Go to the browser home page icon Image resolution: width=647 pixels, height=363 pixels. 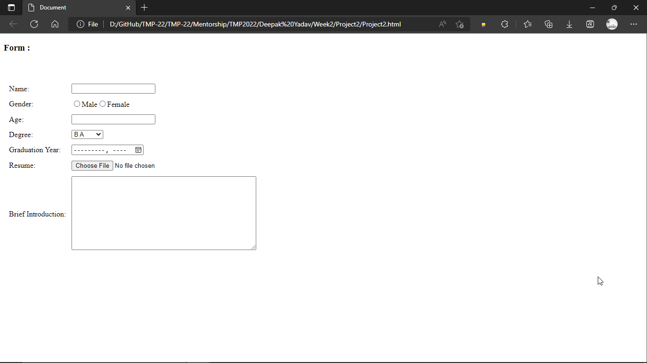[x=55, y=24]
